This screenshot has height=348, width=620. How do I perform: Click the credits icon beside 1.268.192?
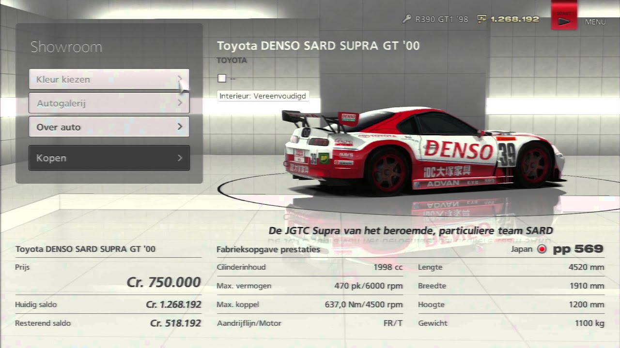coord(482,19)
